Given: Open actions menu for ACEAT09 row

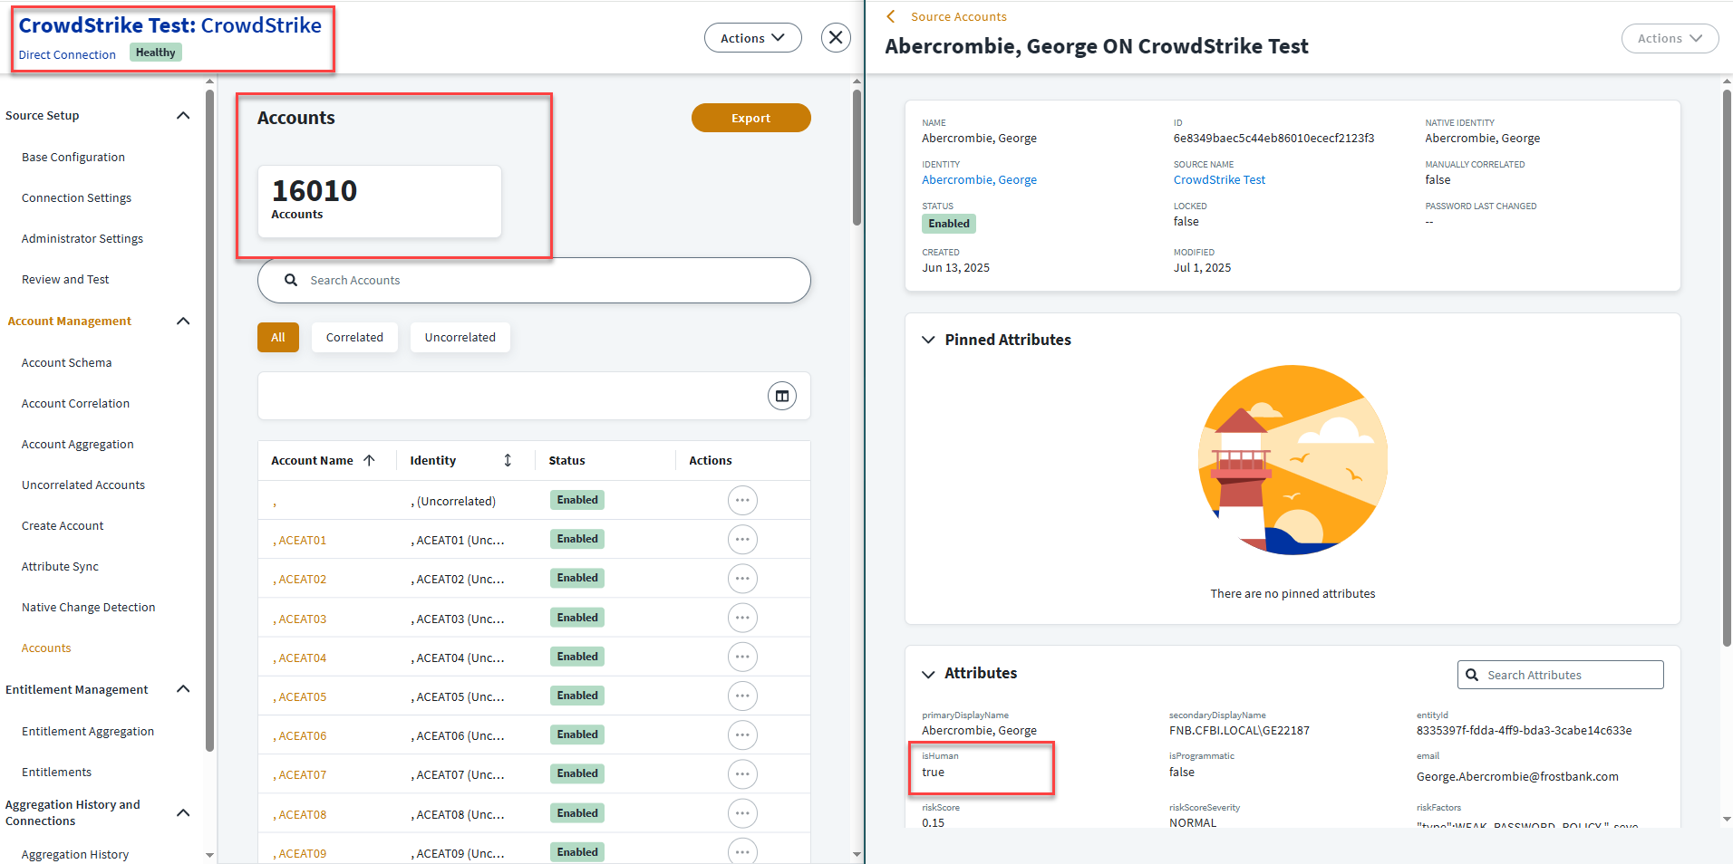Looking at the screenshot, I should tap(742, 852).
